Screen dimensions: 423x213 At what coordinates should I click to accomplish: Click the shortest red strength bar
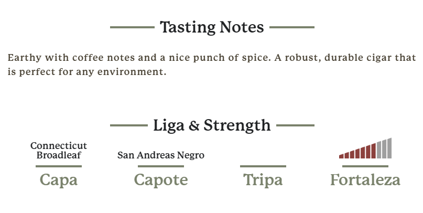341,156
